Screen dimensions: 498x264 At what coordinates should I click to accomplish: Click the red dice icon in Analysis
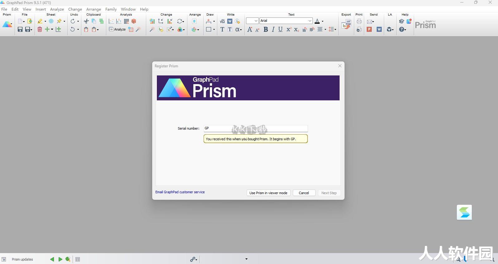click(134, 21)
